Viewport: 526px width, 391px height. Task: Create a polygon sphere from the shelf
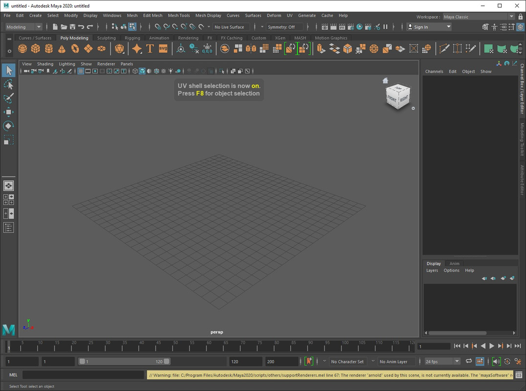pos(22,48)
